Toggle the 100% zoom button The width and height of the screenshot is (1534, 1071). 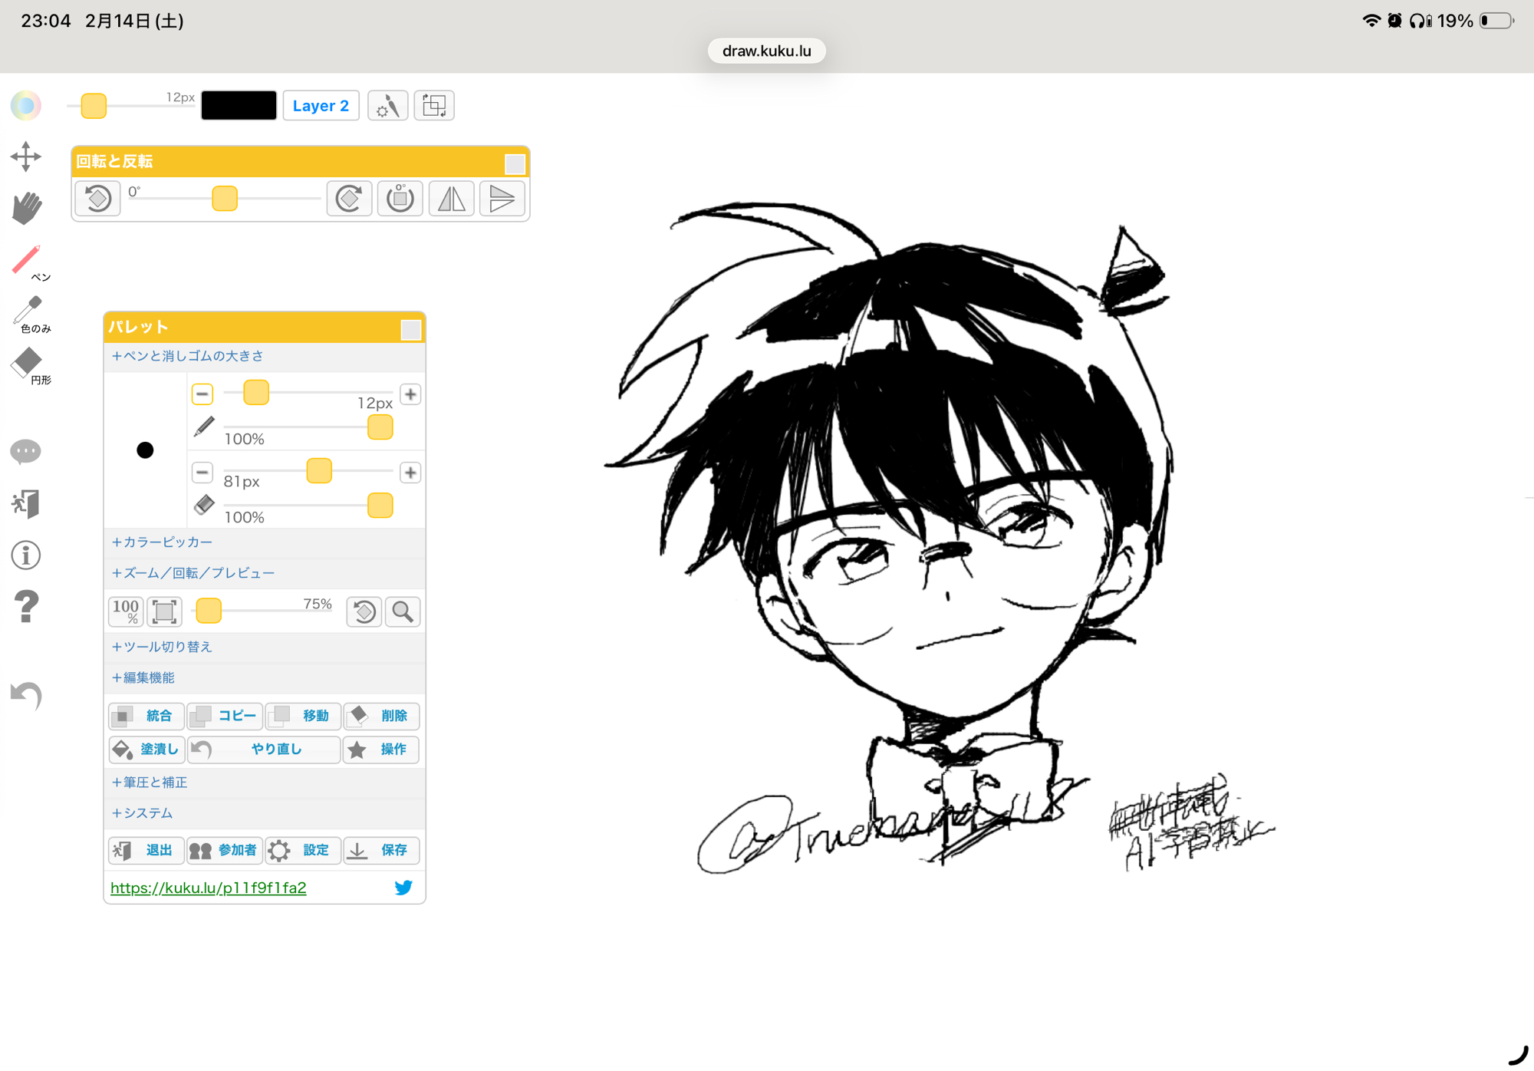[126, 611]
